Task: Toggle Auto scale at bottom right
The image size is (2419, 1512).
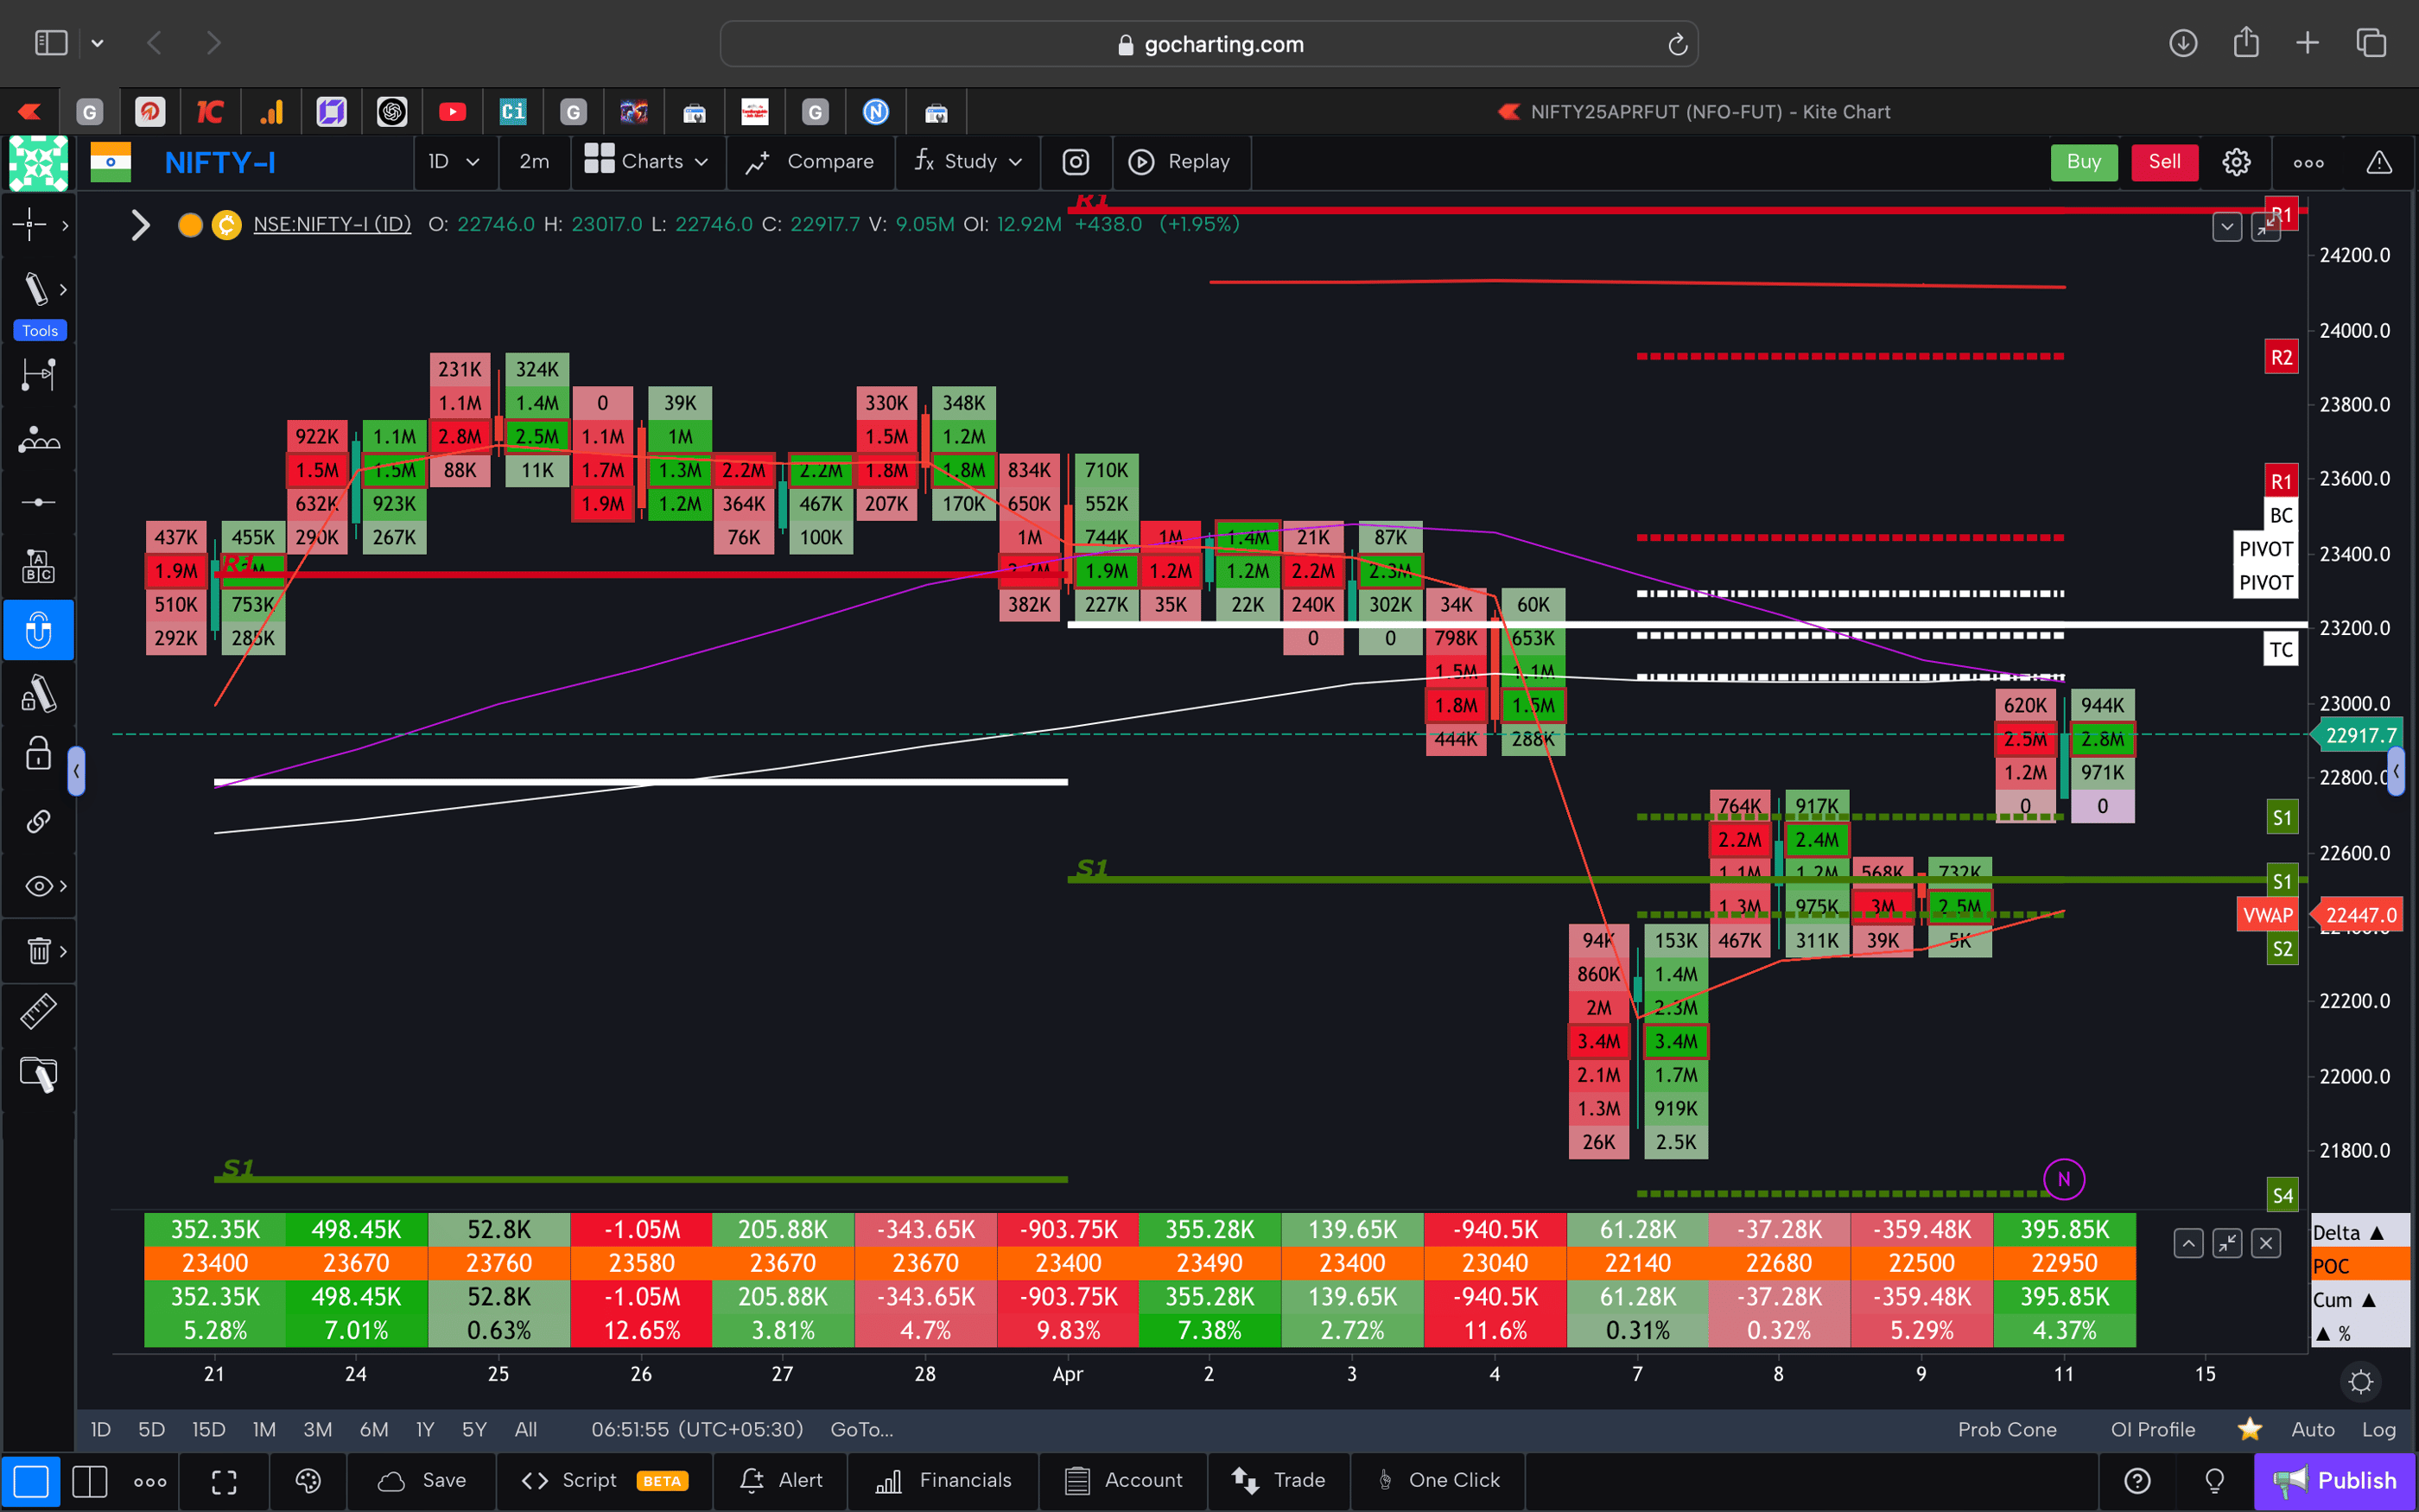Action: click(x=2312, y=1429)
